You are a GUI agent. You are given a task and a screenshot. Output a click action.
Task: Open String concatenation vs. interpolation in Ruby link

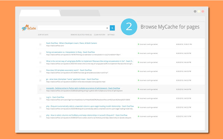pos(70,52)
